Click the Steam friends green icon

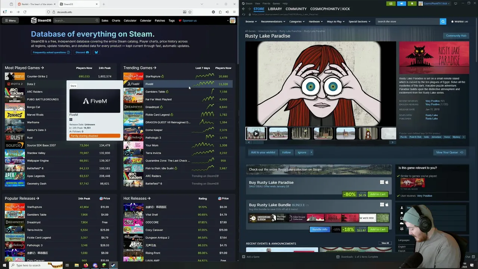coord(391,3)
